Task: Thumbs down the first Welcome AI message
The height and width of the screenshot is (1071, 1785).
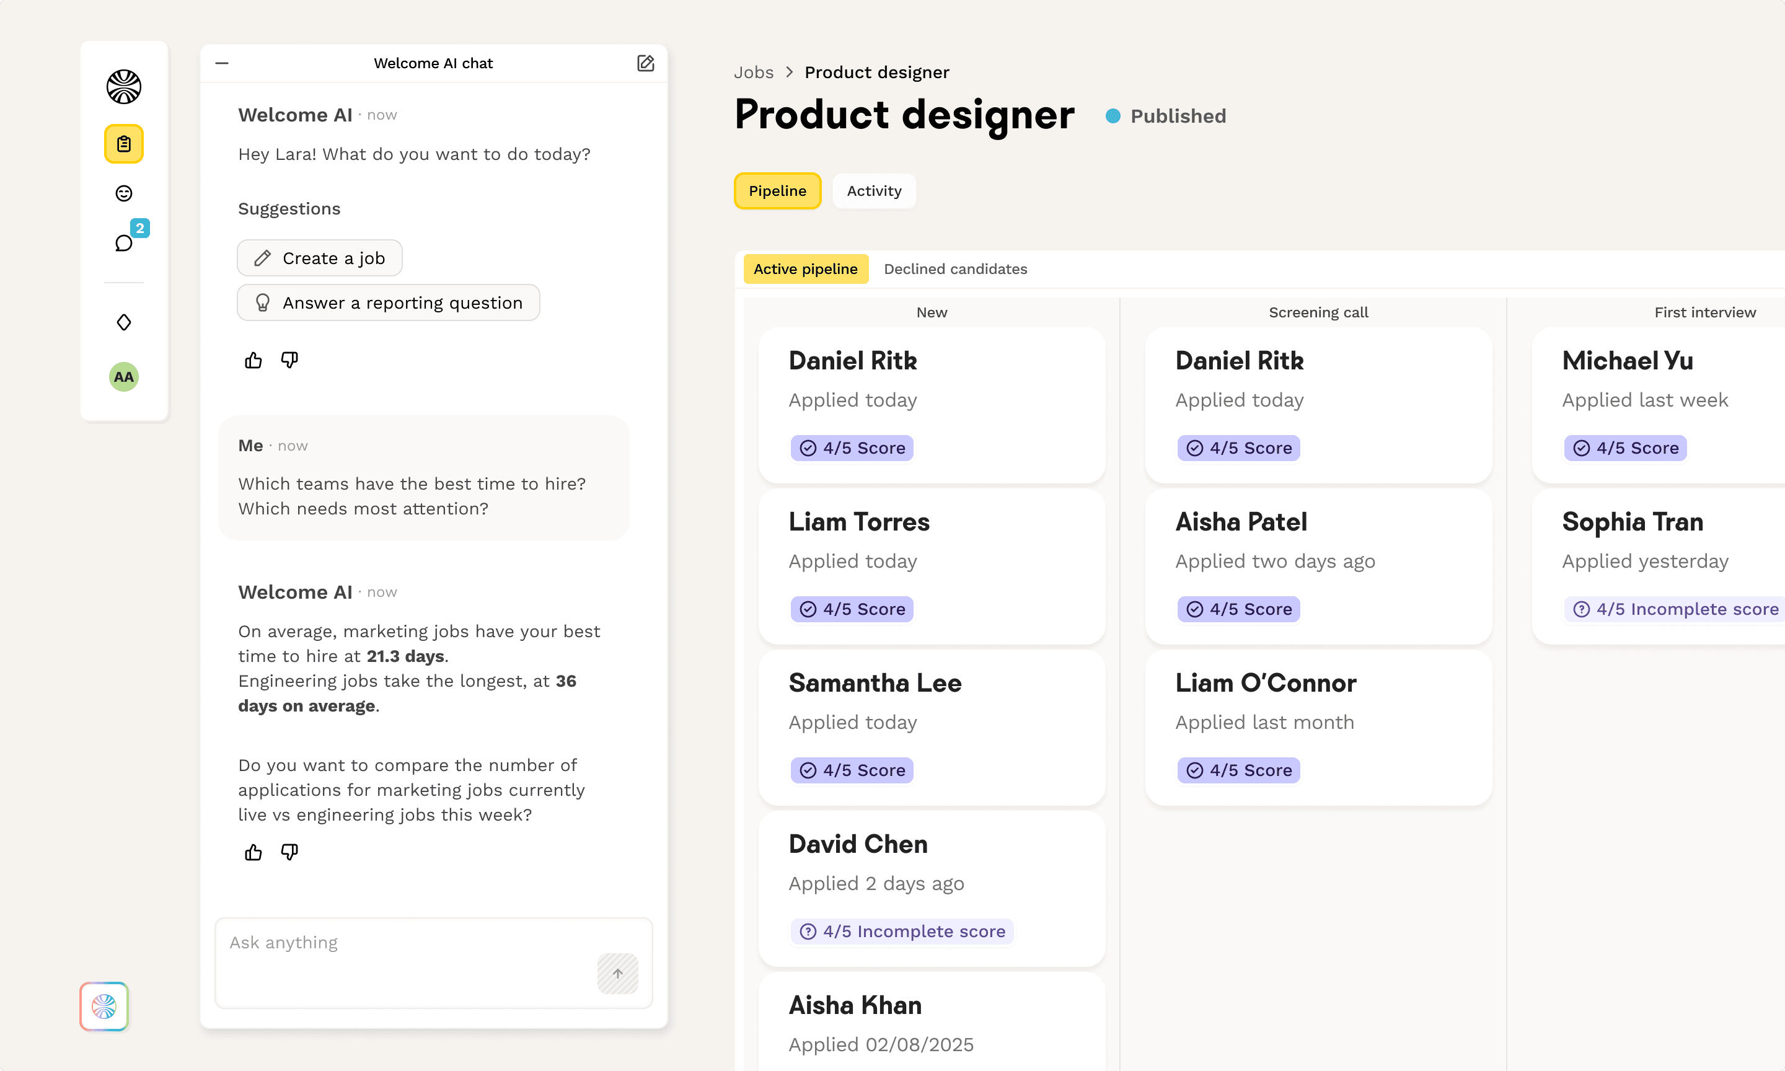Action: 289,360
